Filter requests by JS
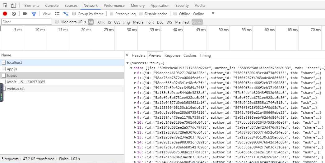The image size is (325, 163). click(109, 22)
